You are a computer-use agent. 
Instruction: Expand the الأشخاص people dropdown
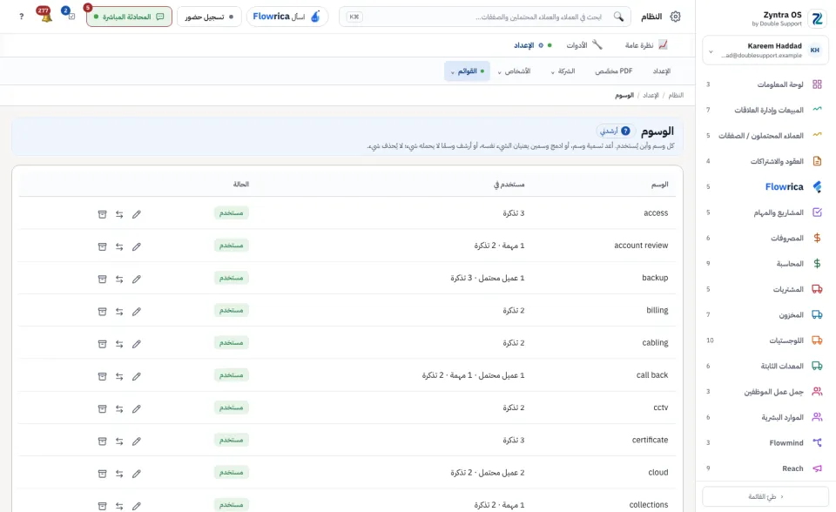coord(514,71)
